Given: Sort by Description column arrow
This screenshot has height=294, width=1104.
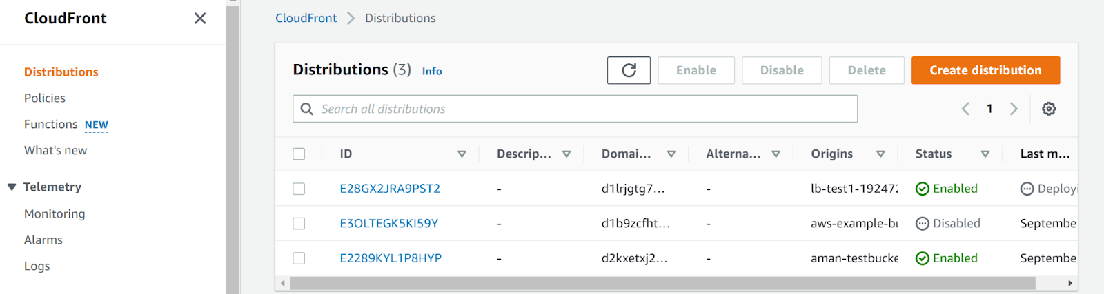Looking at the screenshot, I should [x=566, y=154].
